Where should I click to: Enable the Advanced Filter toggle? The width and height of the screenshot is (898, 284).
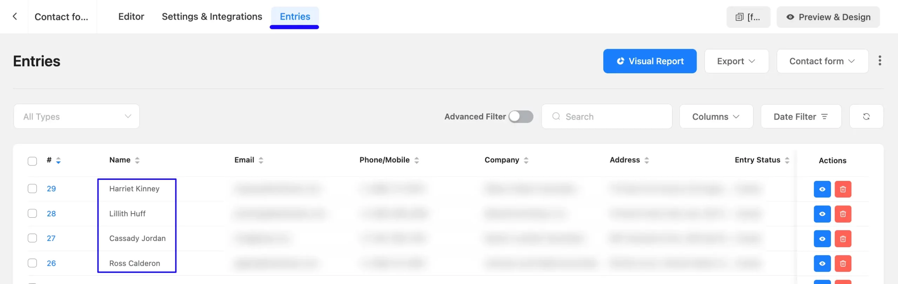pyautogui.click(x=521, y=116)
